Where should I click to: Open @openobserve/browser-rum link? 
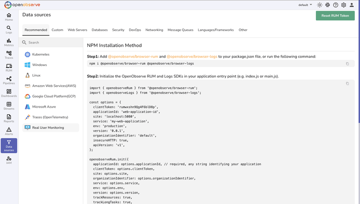(133, 57)
